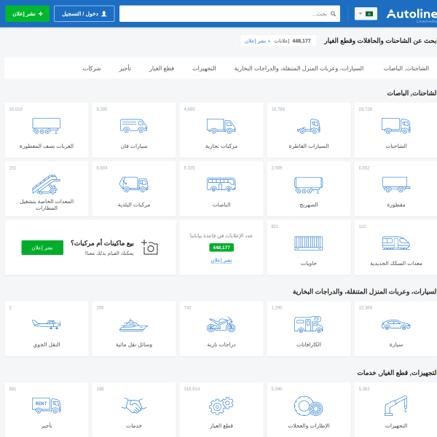Viewport: 437px width, 437px height.
Task: Click the green 448,177 ads count badge
Action: coord(221,248)
